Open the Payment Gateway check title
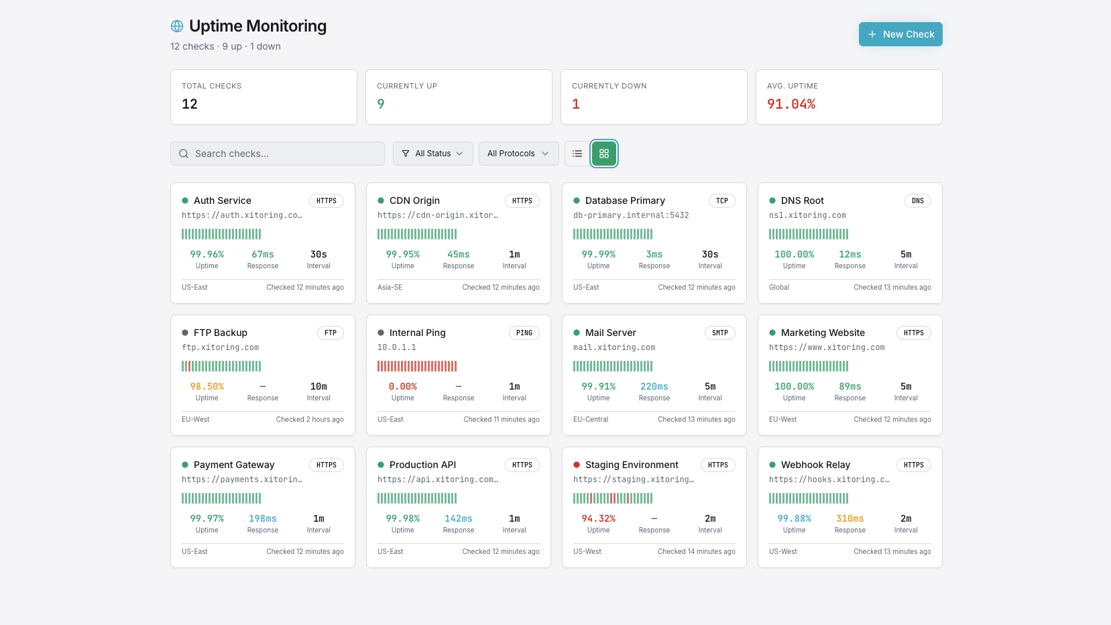Image resolution: width=1111 pixels, height=625 pixels. coord(234,465)
